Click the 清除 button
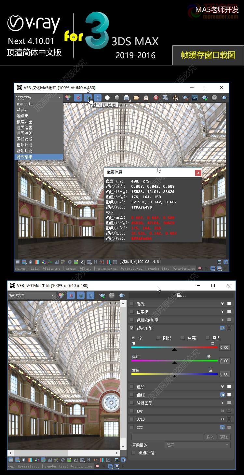Image resolution: width=244 pixels, height=475 pixels. point(224,437)
